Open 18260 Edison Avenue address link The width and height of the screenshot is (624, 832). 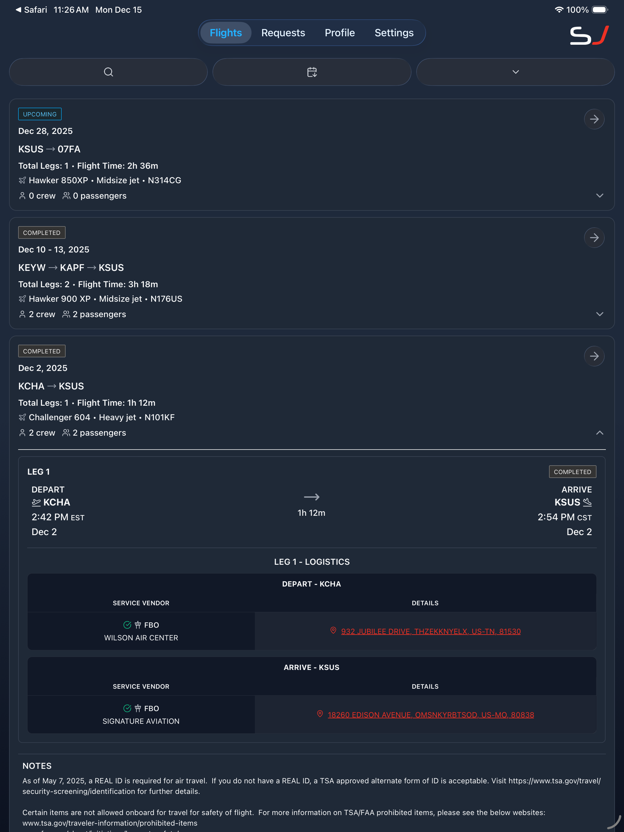point(431,715)
